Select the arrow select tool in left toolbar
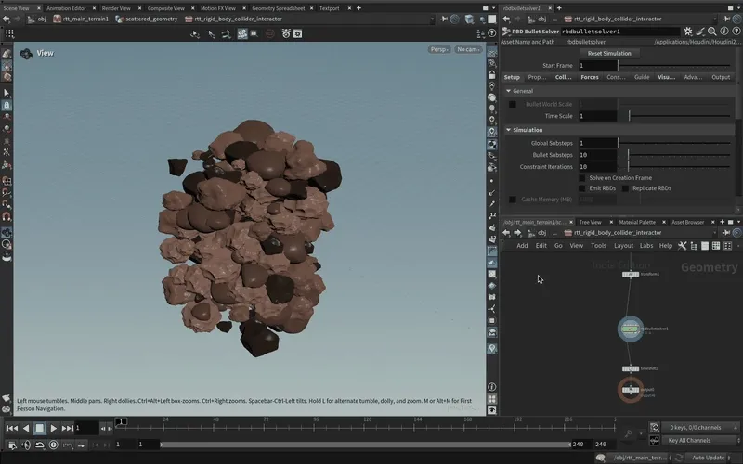Image resolution: width=743 pixels, height=464 pixels. (x=7, y=94)
